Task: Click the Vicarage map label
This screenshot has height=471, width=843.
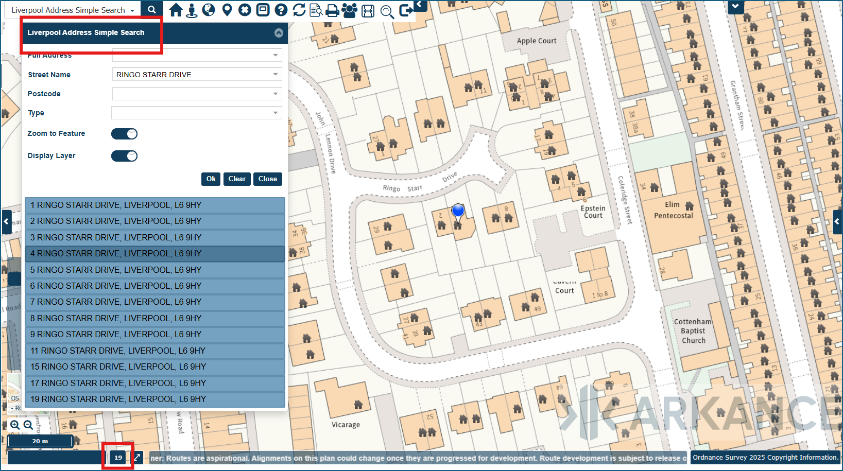Action: pos(346,425)
